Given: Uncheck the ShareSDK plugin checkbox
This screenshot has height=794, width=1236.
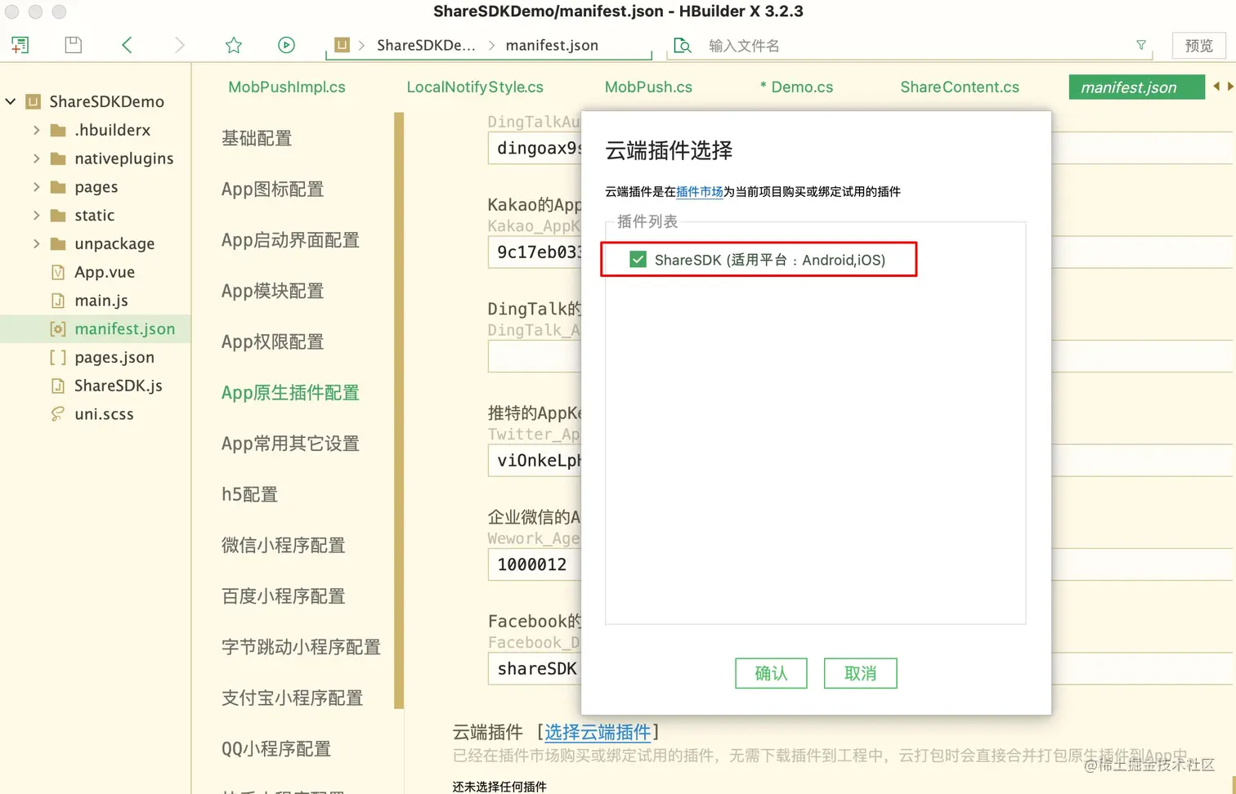Looking at the screenshot, I should pyautogui.click(x=638, y=260).
